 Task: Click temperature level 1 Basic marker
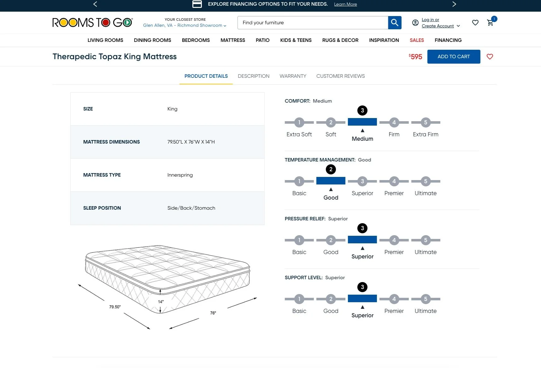[x=299, y=181]
